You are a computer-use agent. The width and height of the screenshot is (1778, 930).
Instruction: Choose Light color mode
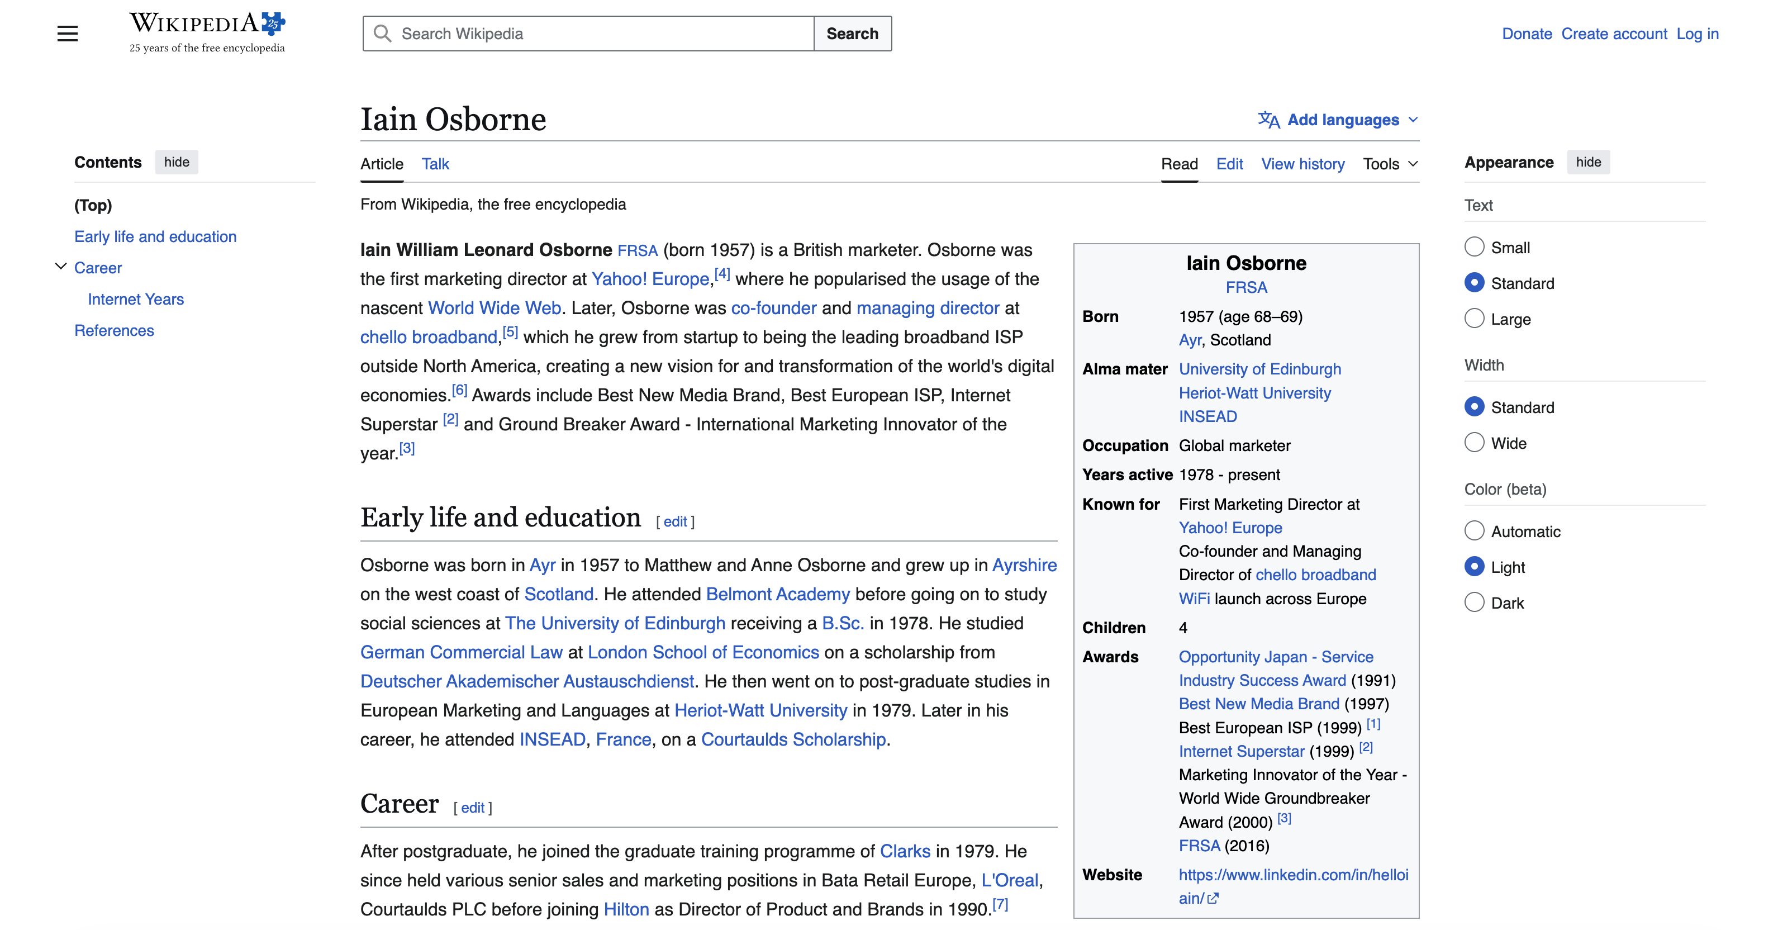1474,567
